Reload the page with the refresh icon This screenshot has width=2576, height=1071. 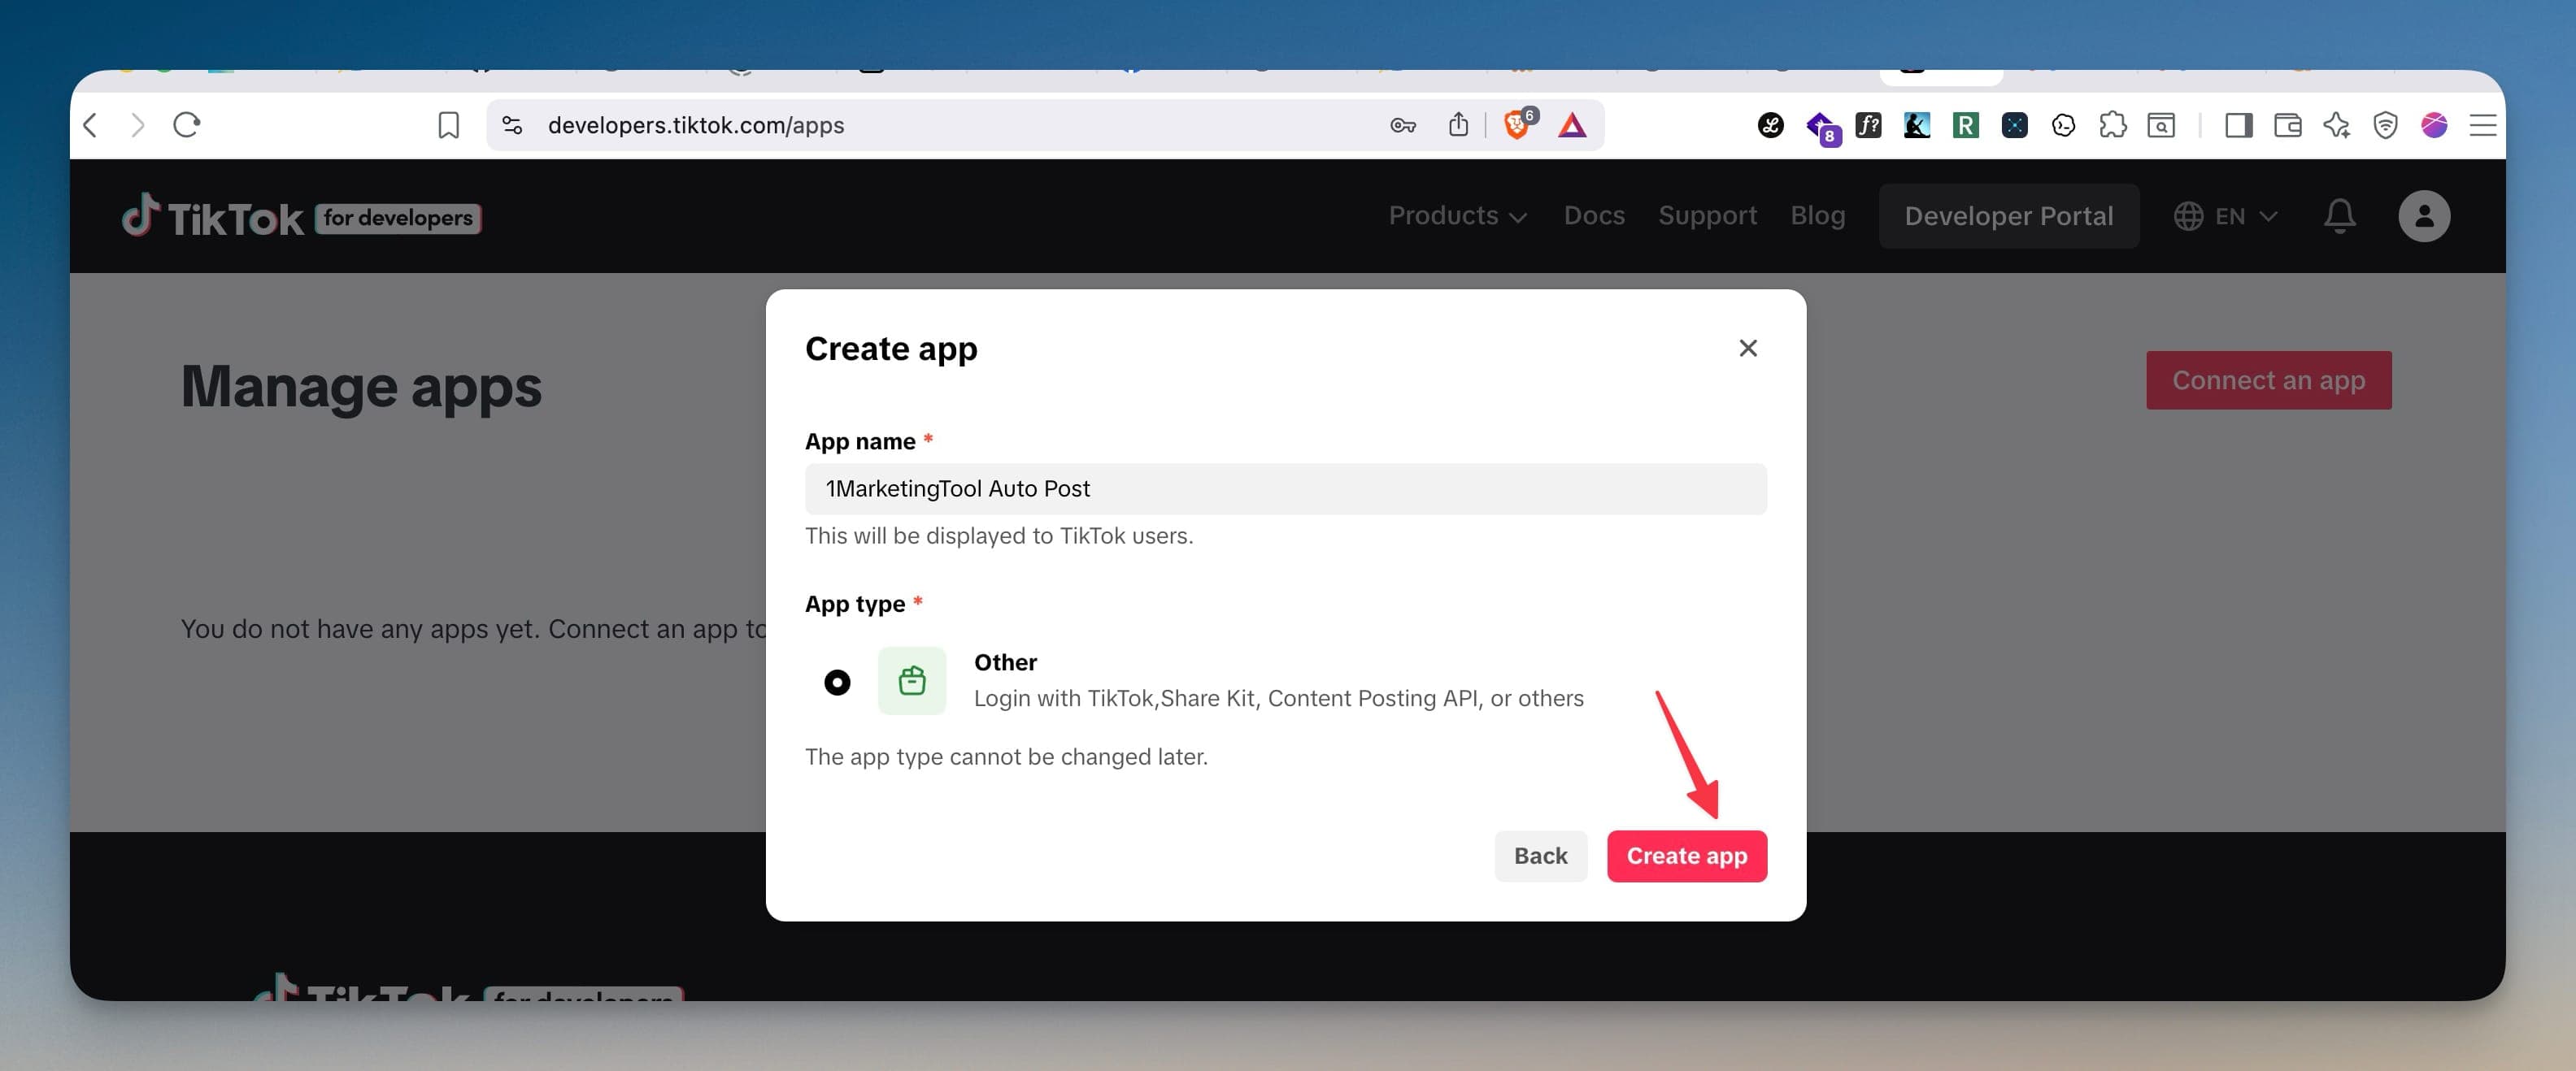[187, 125]
